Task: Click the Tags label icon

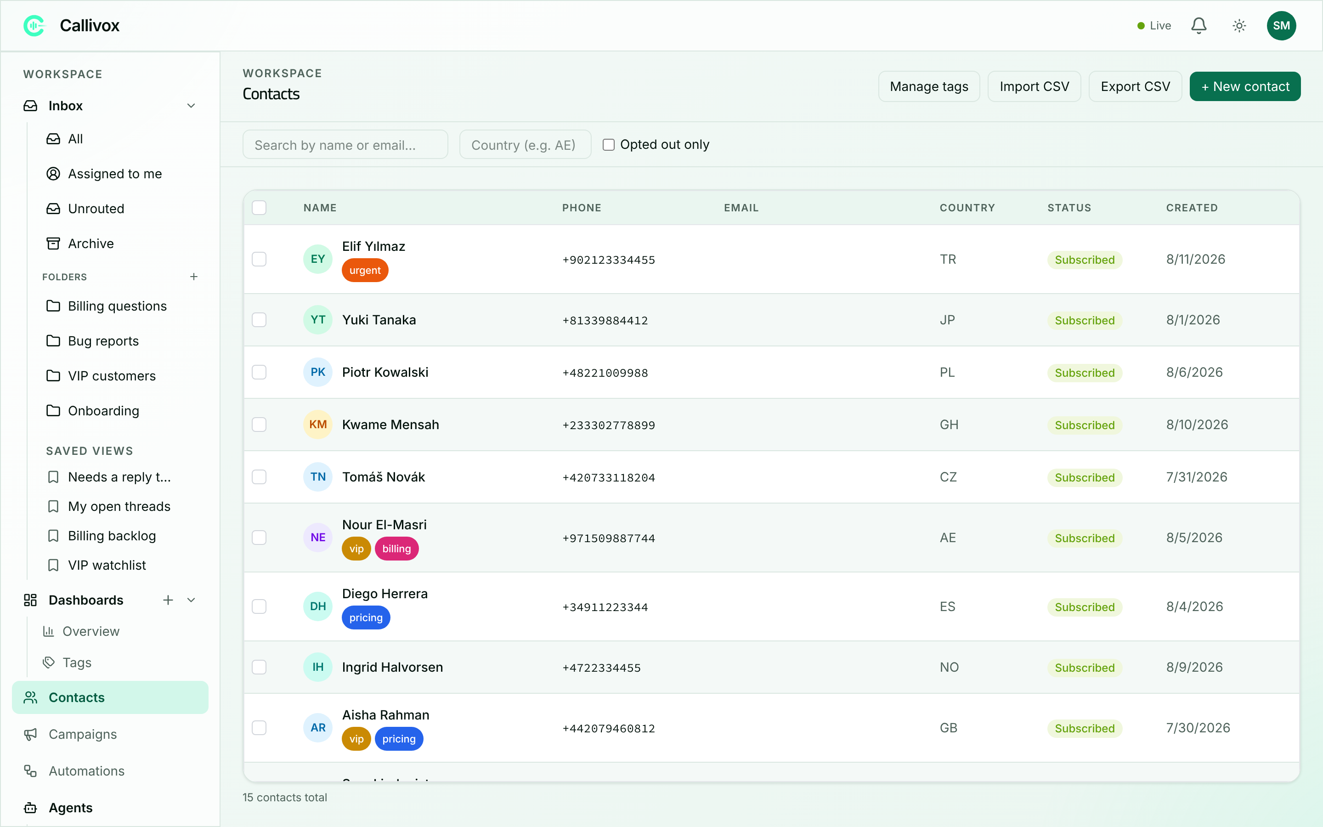Action: click(x=49, y=663)
